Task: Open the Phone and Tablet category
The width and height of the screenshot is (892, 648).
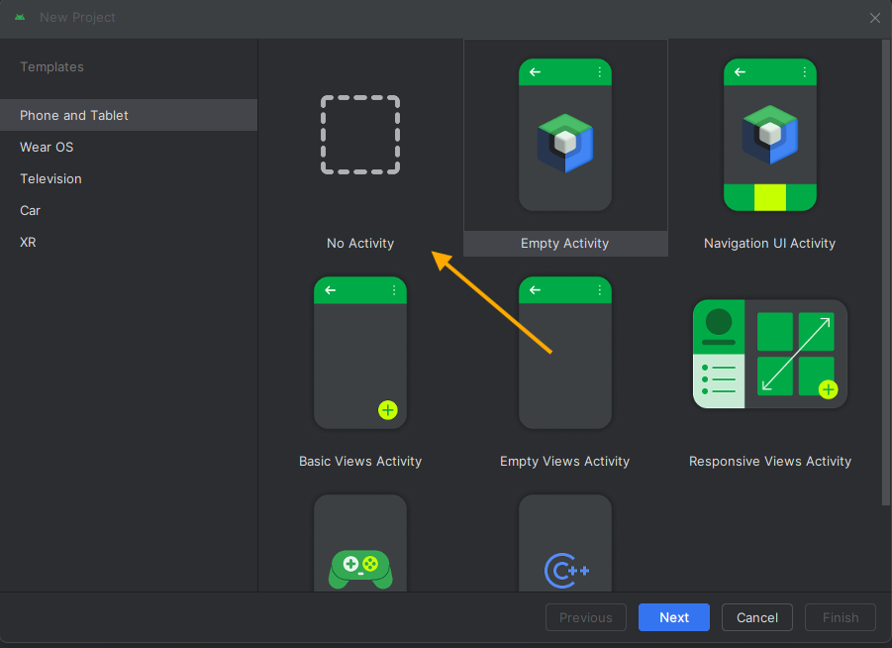Action: [74, 115]
